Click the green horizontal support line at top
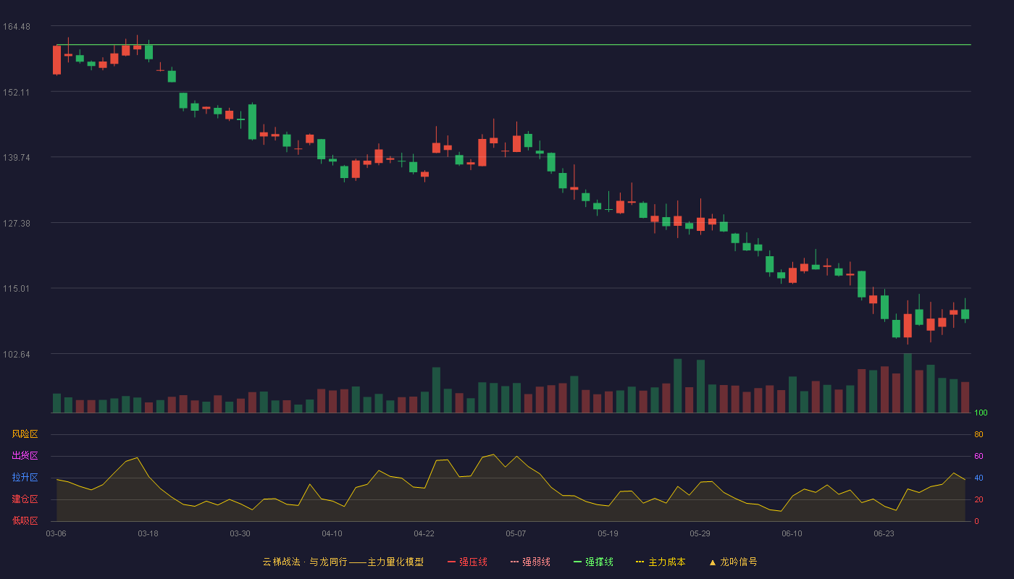Viewport: 1014px width, 579px height. (514, 45)
